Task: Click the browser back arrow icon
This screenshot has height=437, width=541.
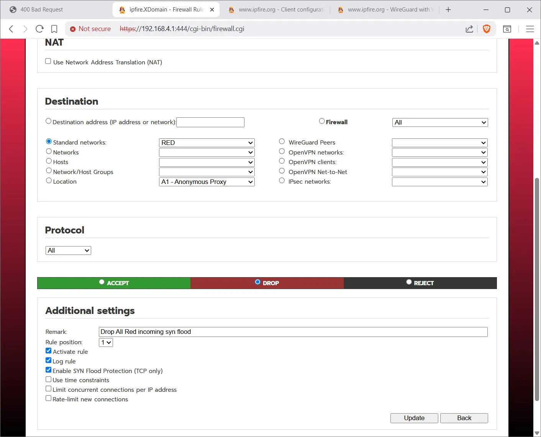Action: click(x=11, y=29)
